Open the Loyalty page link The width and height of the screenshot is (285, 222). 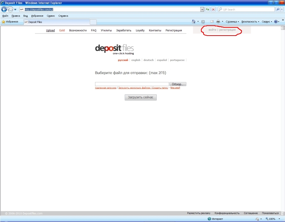point(140,30)
